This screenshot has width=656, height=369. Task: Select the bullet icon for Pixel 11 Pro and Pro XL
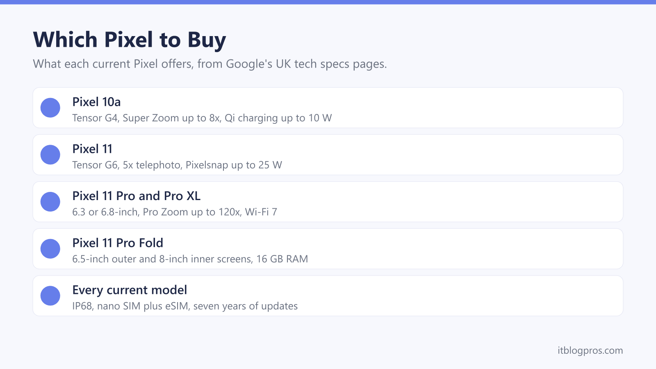pos(50,202)
